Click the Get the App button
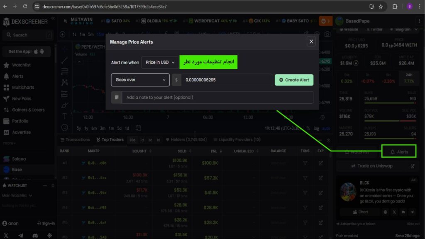This screenshot has height=239, width=425. (27, 51)
